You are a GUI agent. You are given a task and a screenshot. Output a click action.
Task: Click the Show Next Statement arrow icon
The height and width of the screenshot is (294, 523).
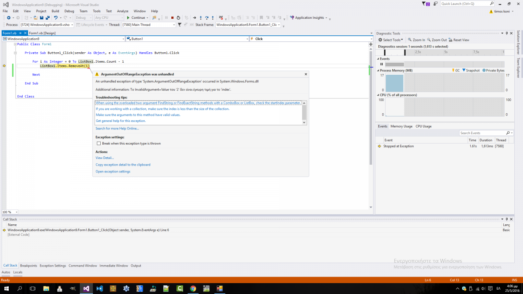click(194, 18)
